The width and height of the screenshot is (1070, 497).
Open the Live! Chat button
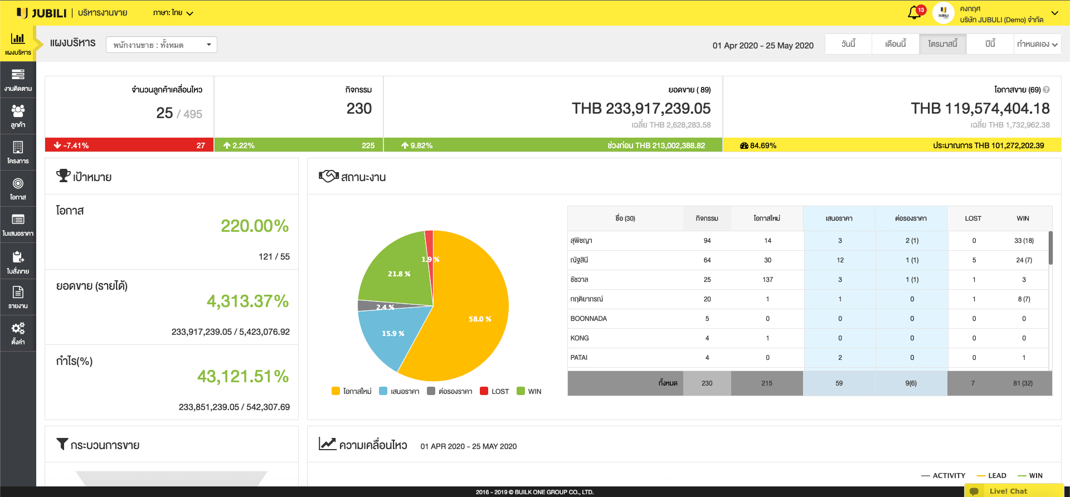click(x=1008, y=491)
